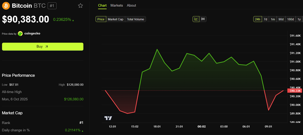Image resolution: width=303 pixels, height=135 pixels.
Task: Select the Market Cap chart toggle
Action: (x=115, y=19)
